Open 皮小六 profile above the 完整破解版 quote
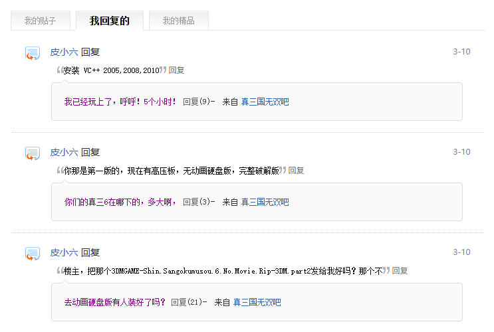 (x=64, y=152)
